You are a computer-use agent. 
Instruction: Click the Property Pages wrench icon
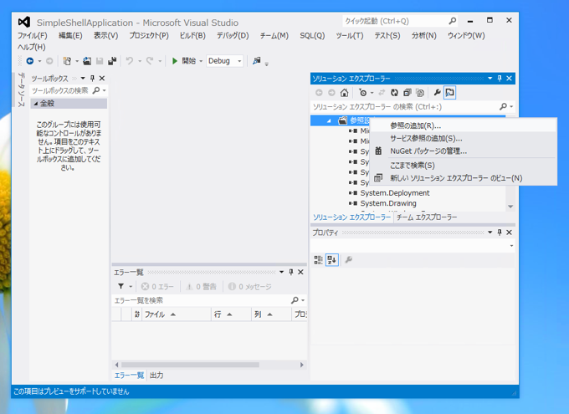pos(349,260)
